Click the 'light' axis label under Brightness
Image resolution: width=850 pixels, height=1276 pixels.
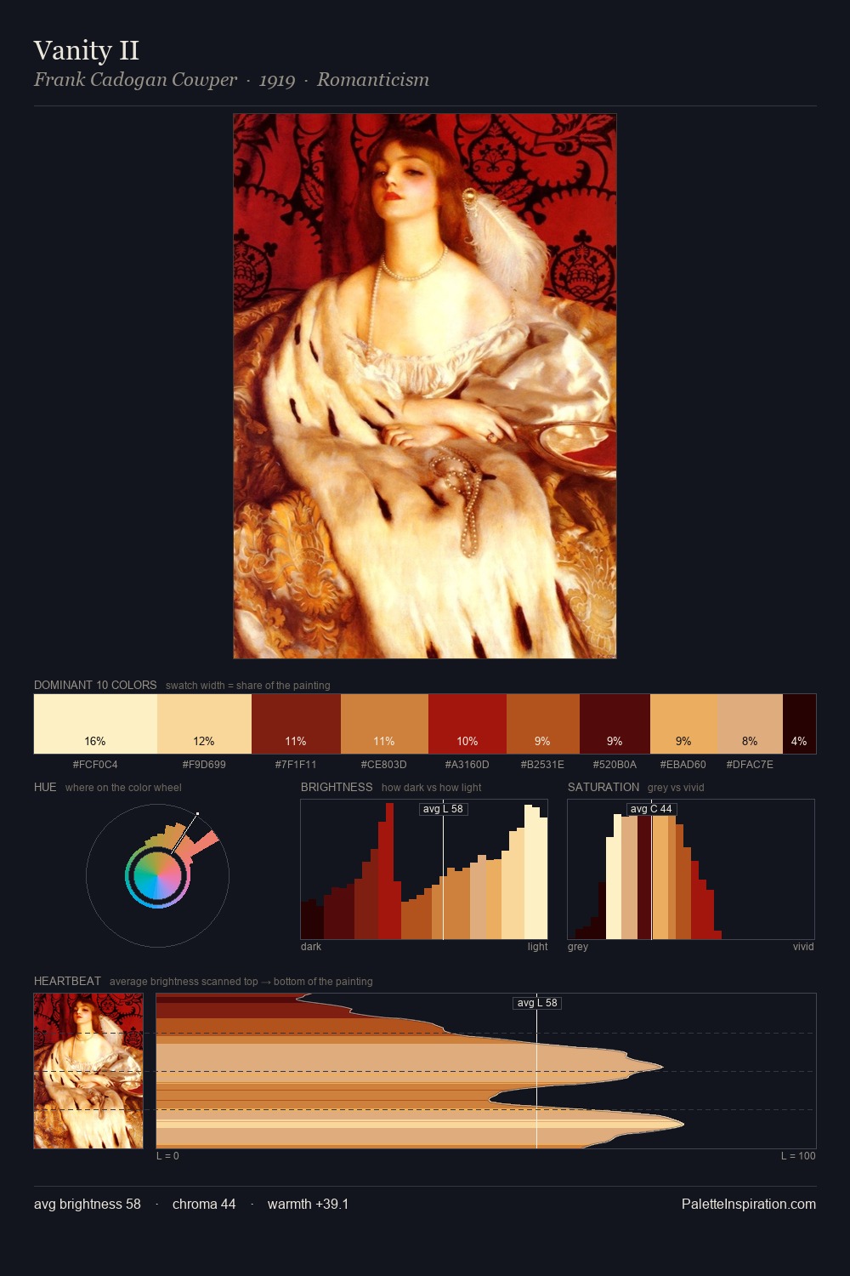coord(537,947)
